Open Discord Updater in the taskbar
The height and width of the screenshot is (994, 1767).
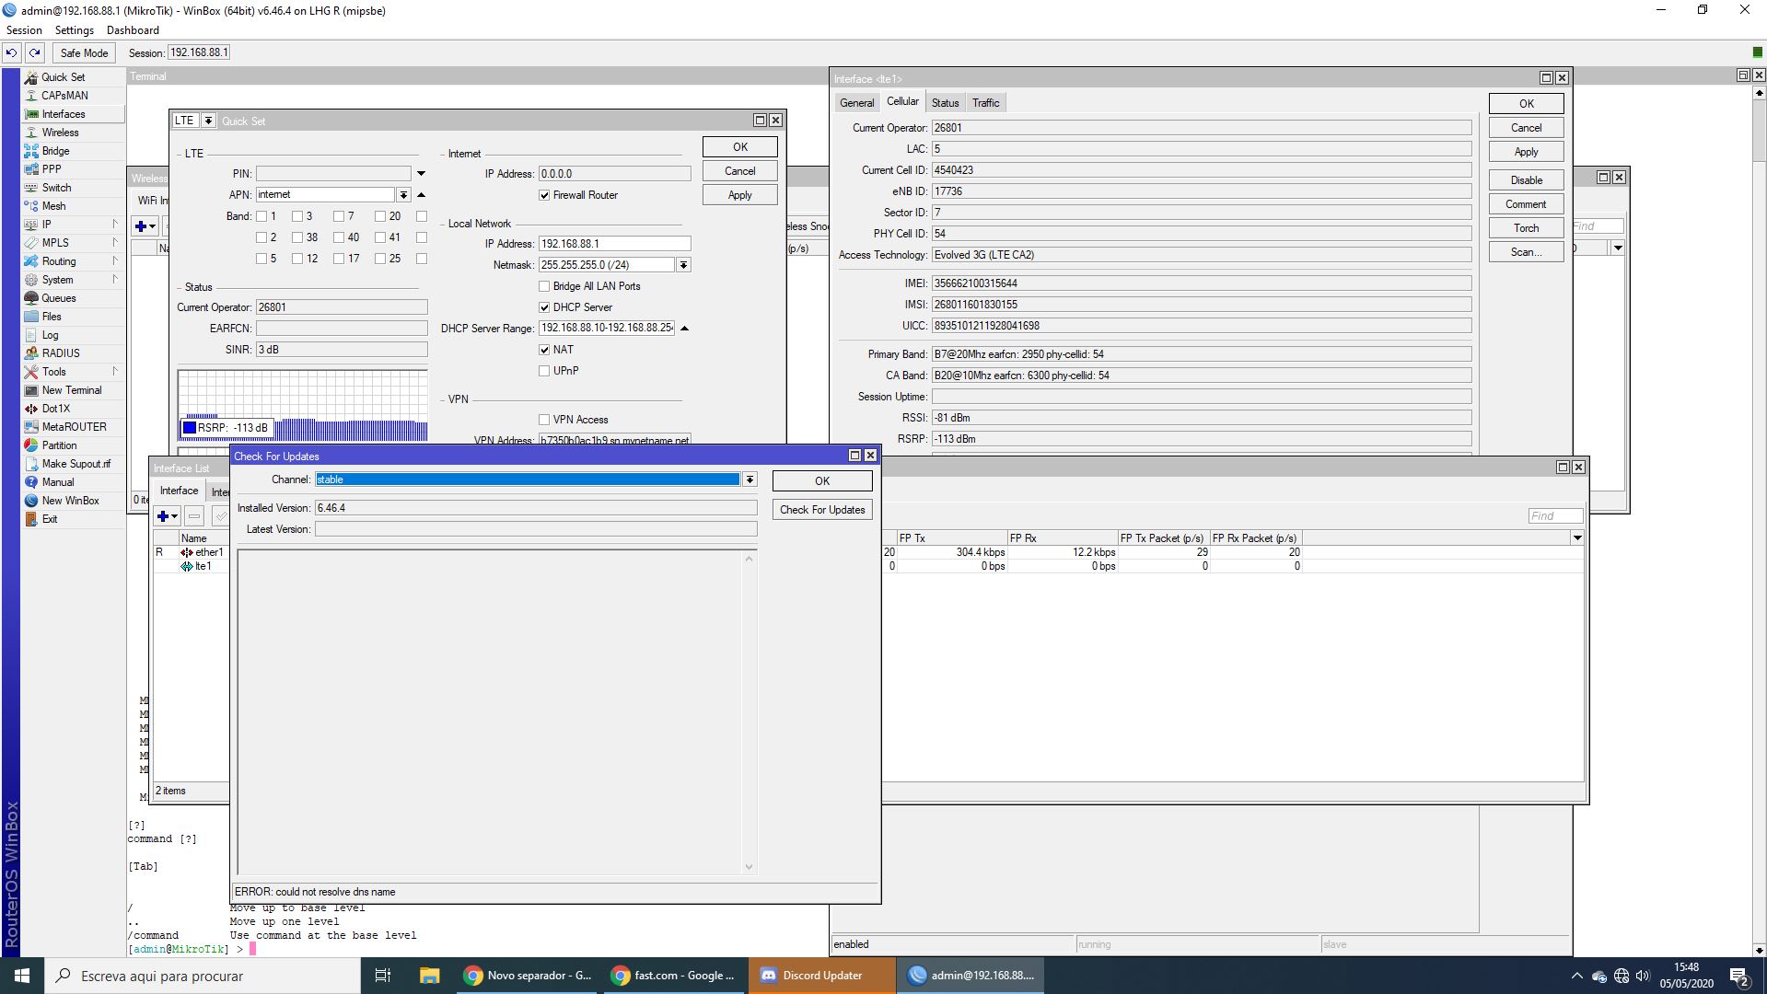pyautogui.click(x=821, y=976)
